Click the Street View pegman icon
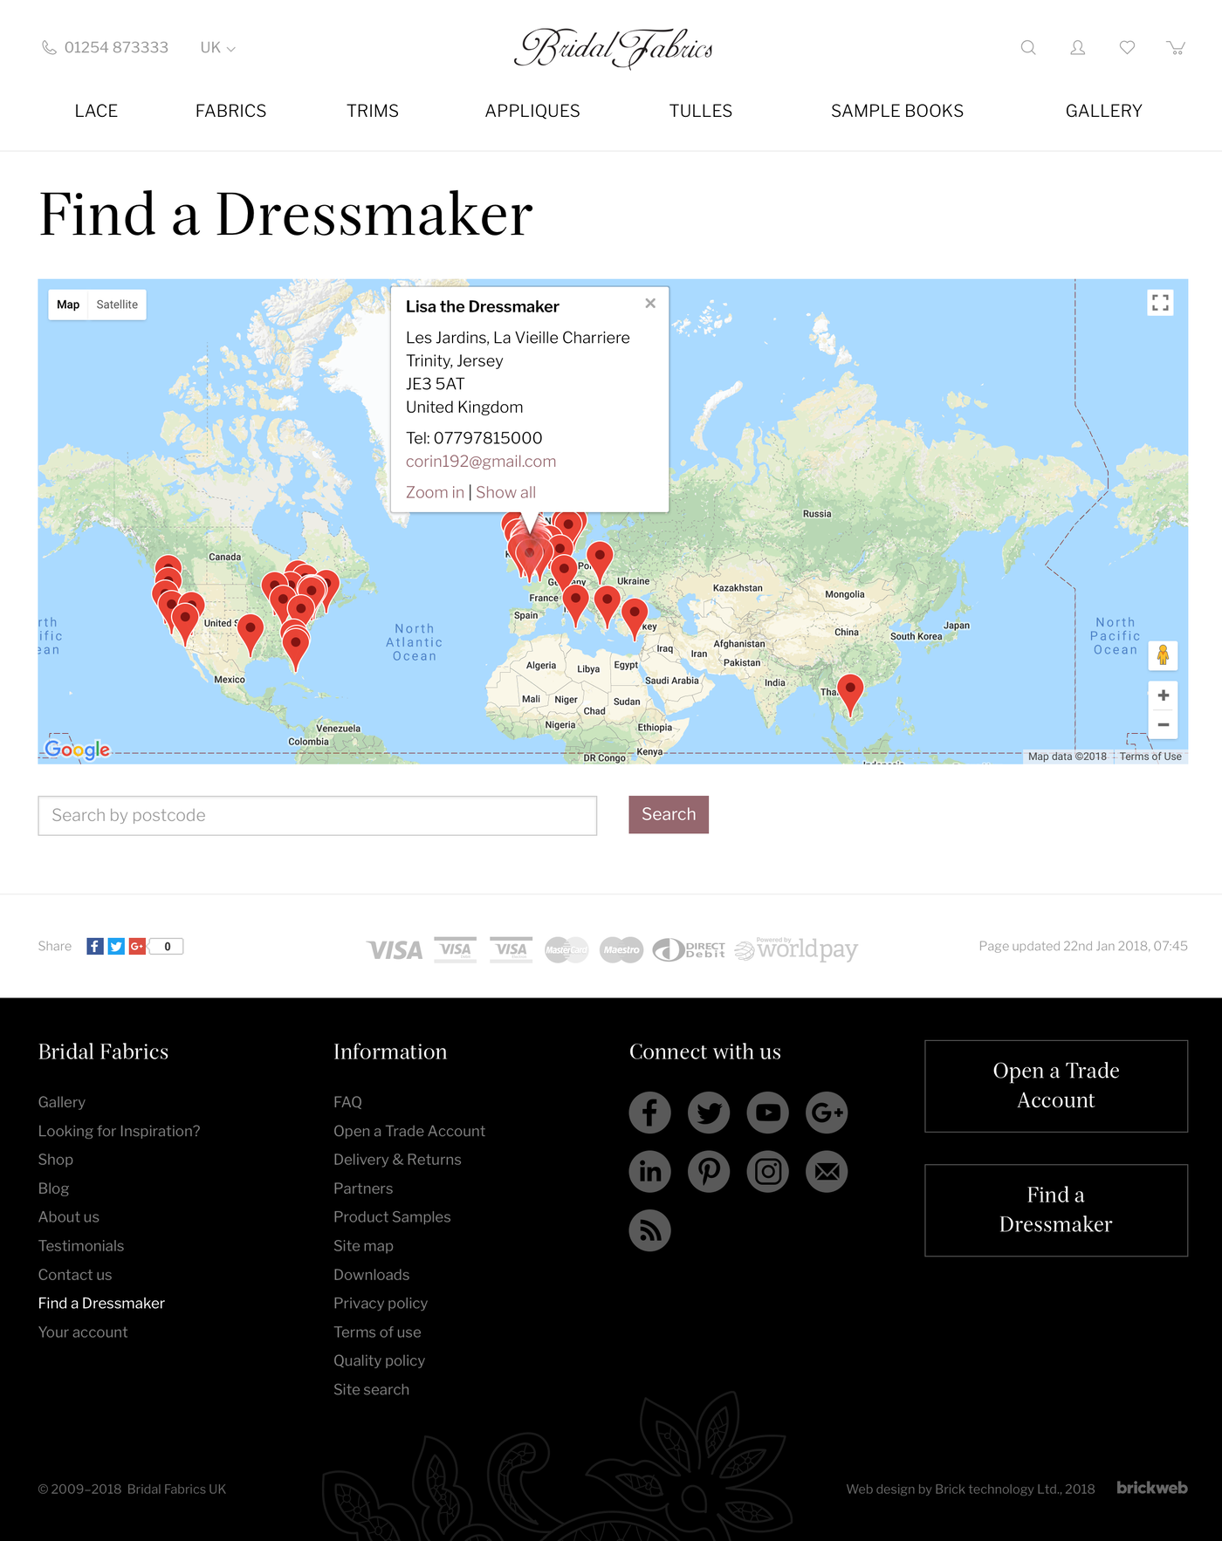Image resolution: width=1222 pixels, height=1541 pixels. point(1163,655)
